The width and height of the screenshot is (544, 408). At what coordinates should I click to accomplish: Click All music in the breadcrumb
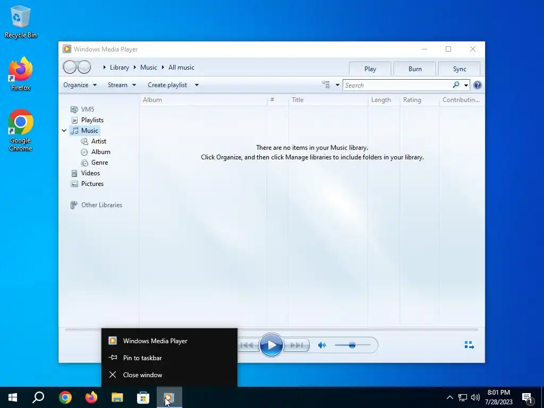coord(181,67)
